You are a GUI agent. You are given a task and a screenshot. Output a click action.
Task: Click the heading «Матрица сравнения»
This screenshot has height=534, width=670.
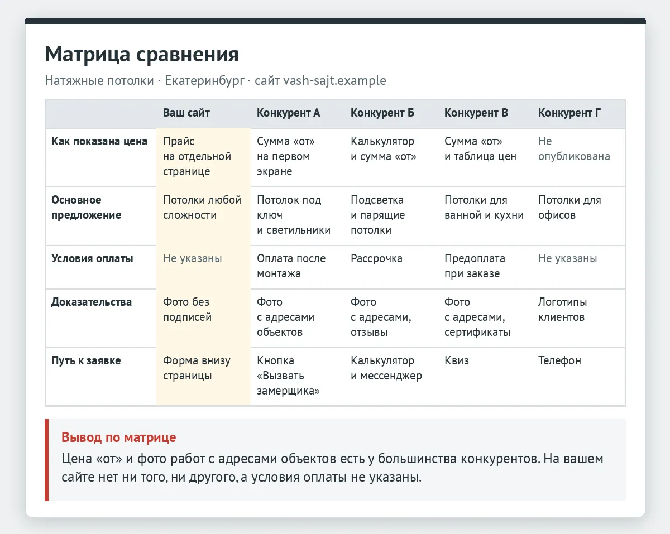(x=142, y=55)
